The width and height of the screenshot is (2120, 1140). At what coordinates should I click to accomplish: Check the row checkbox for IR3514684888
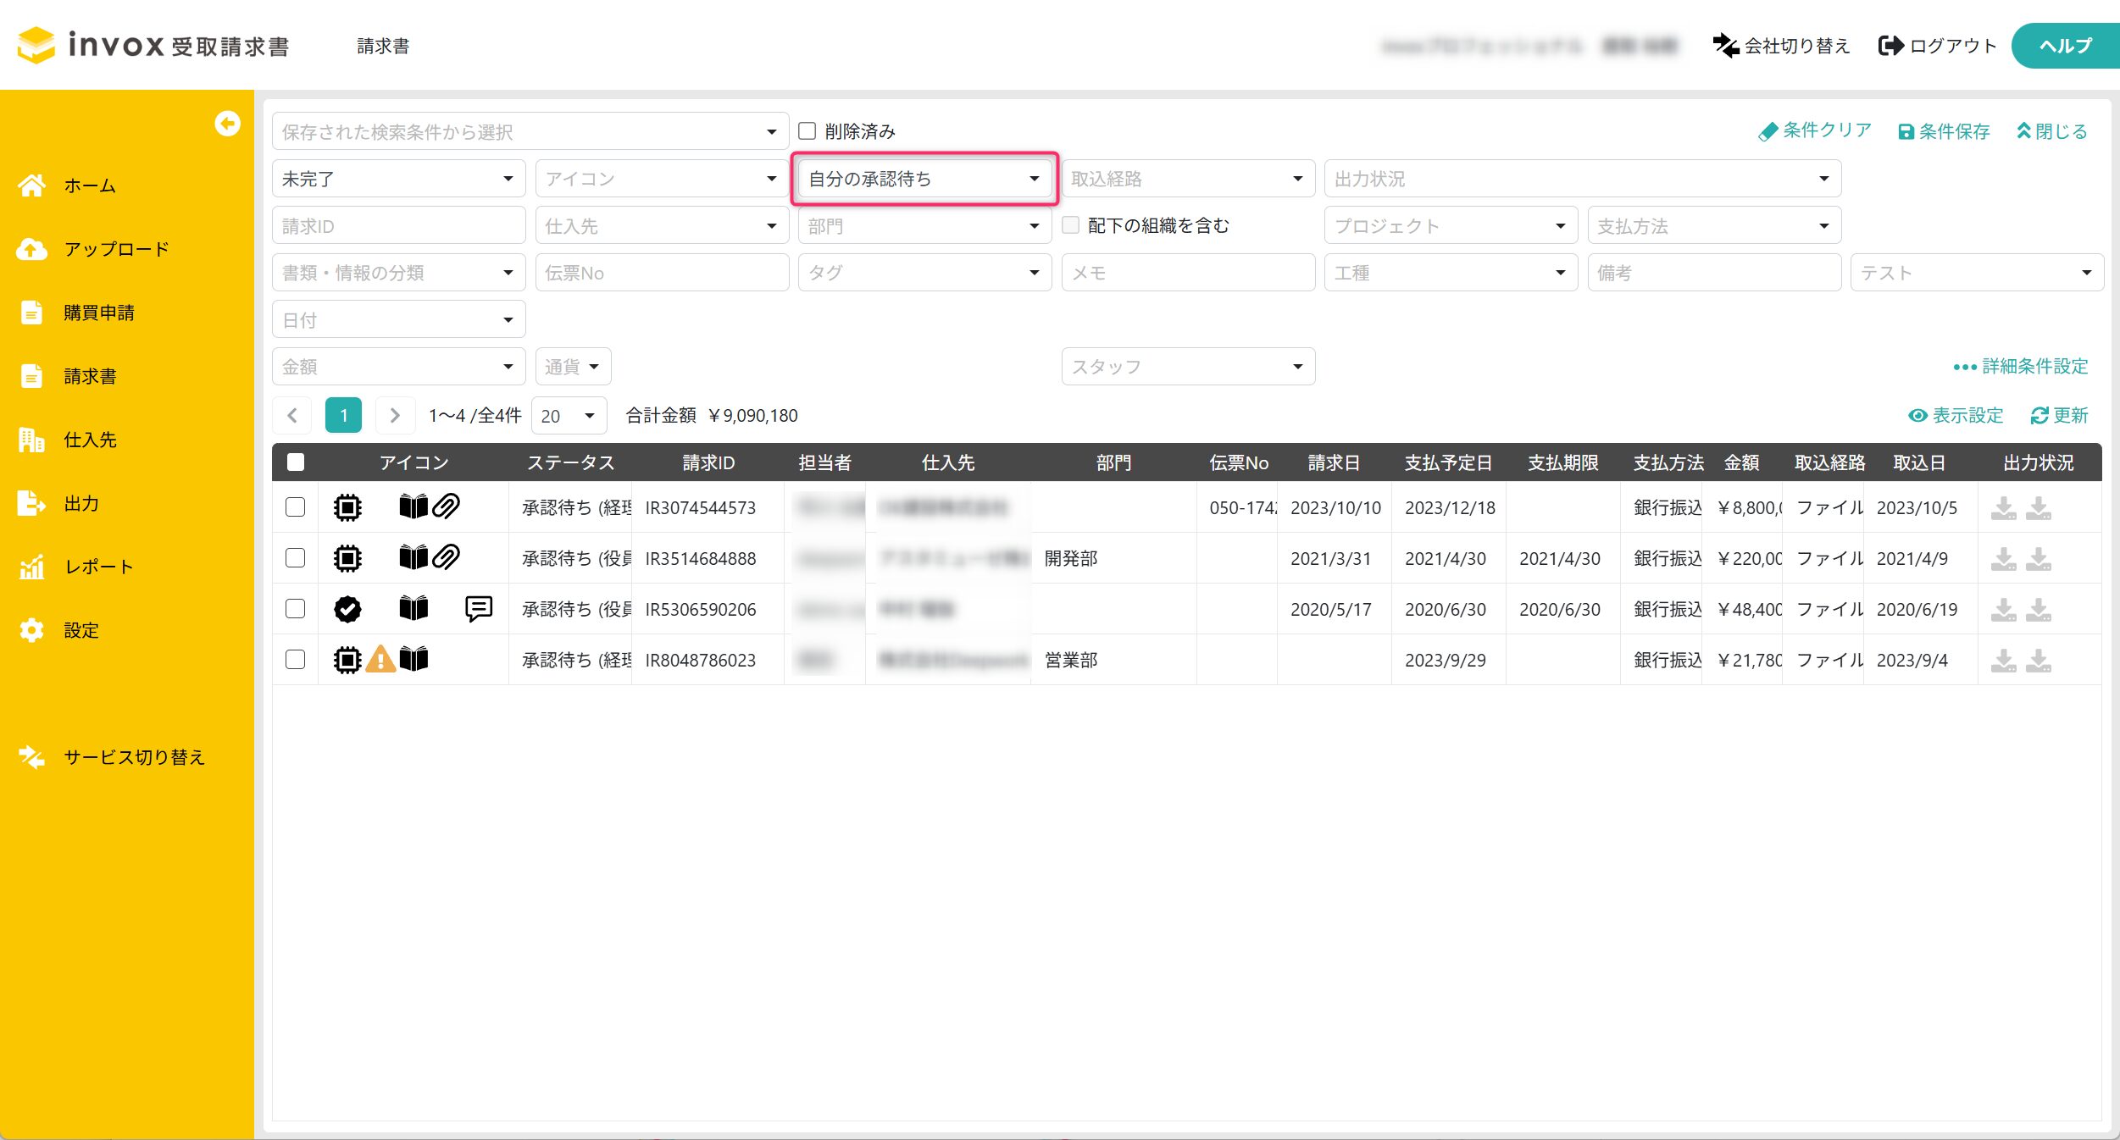click(295, 558)
